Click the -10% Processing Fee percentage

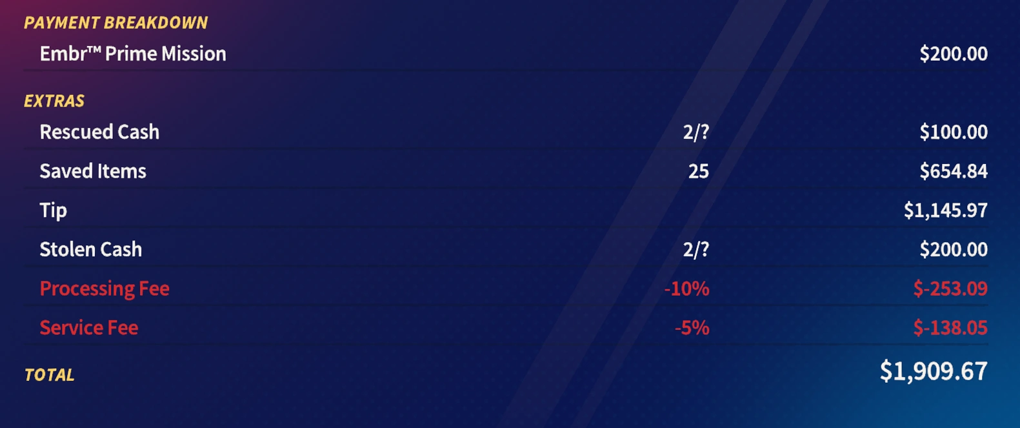(x=686, y=289)
